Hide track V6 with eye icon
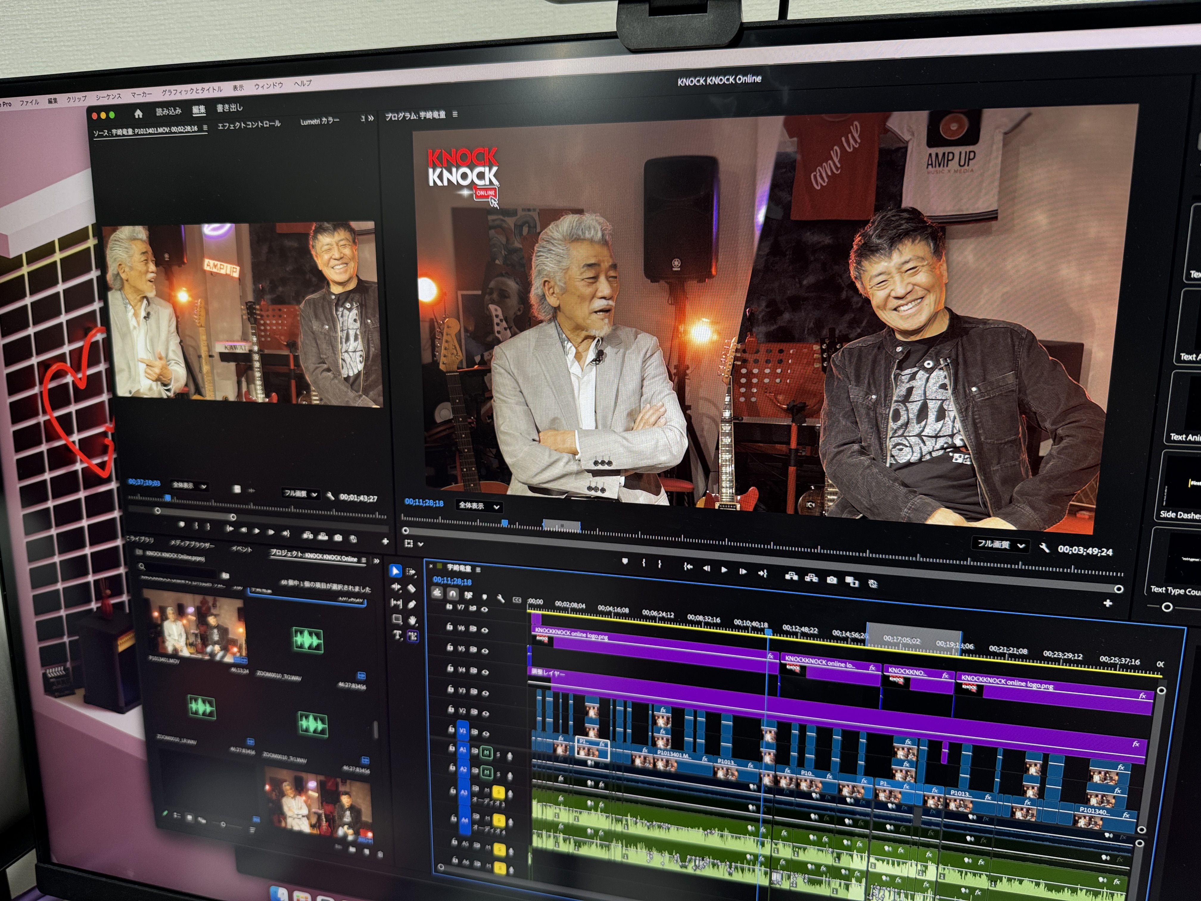The image size is (1201, 901). pyautogui.click(x=485, y=630)
